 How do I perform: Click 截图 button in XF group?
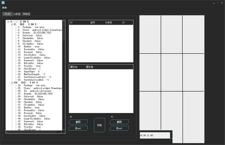(78, 122)
